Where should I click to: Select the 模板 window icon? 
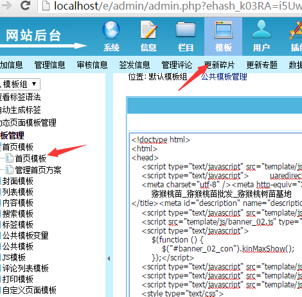(223, 37)
